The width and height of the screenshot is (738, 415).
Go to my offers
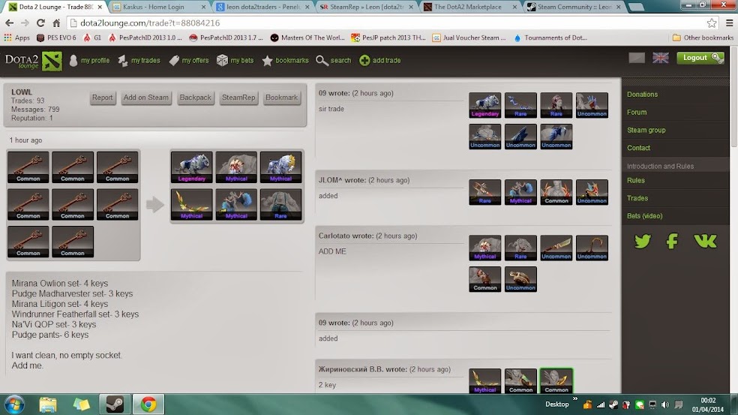click(189, 60)
